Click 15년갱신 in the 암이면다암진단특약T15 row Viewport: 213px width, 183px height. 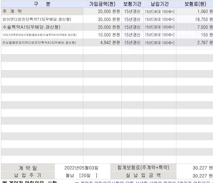tap(132, 19)
